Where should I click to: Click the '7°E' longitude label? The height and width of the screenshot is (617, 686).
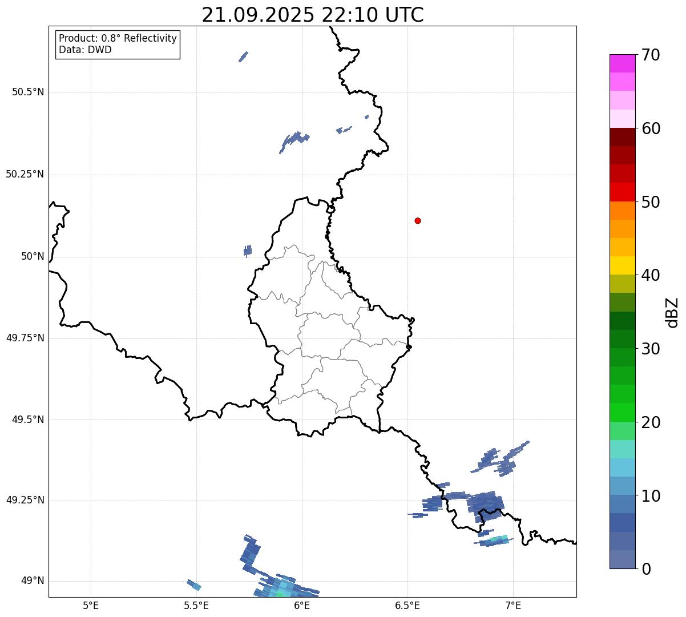pyautogui.click(x=513, y=605)
